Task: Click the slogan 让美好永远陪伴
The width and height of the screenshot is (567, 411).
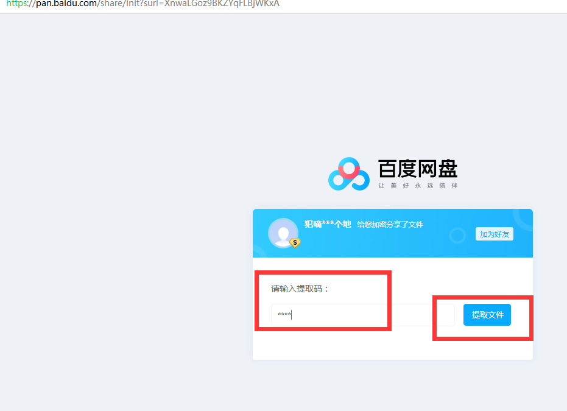Action: tap(418, 186)
